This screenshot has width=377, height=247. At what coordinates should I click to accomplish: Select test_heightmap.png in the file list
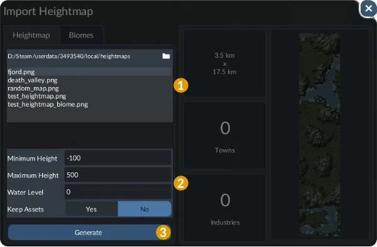[x=89, y=96]
